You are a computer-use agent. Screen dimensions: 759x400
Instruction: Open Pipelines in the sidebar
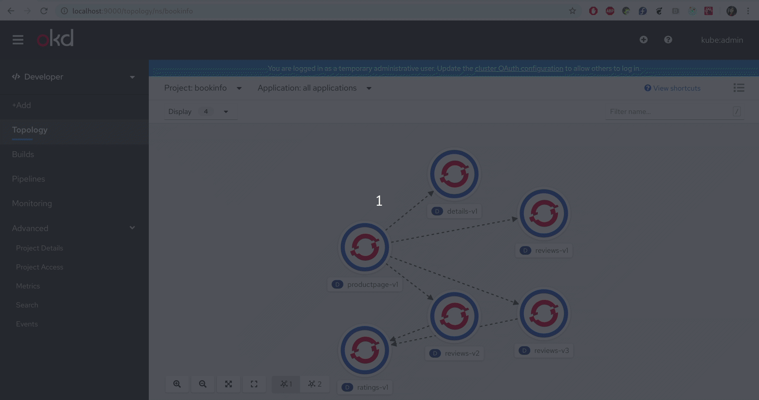(x=28, y=179)
